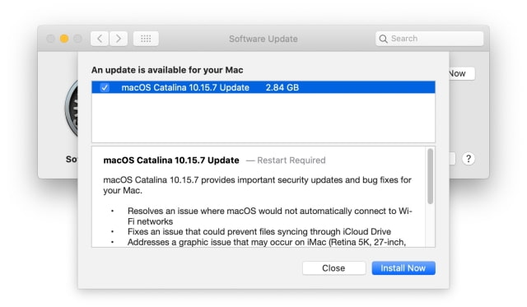527x307 pixels.
Task: Click the iMac Retina 5K bullet point
Action: pyautogui.click(x=267, y=242)
